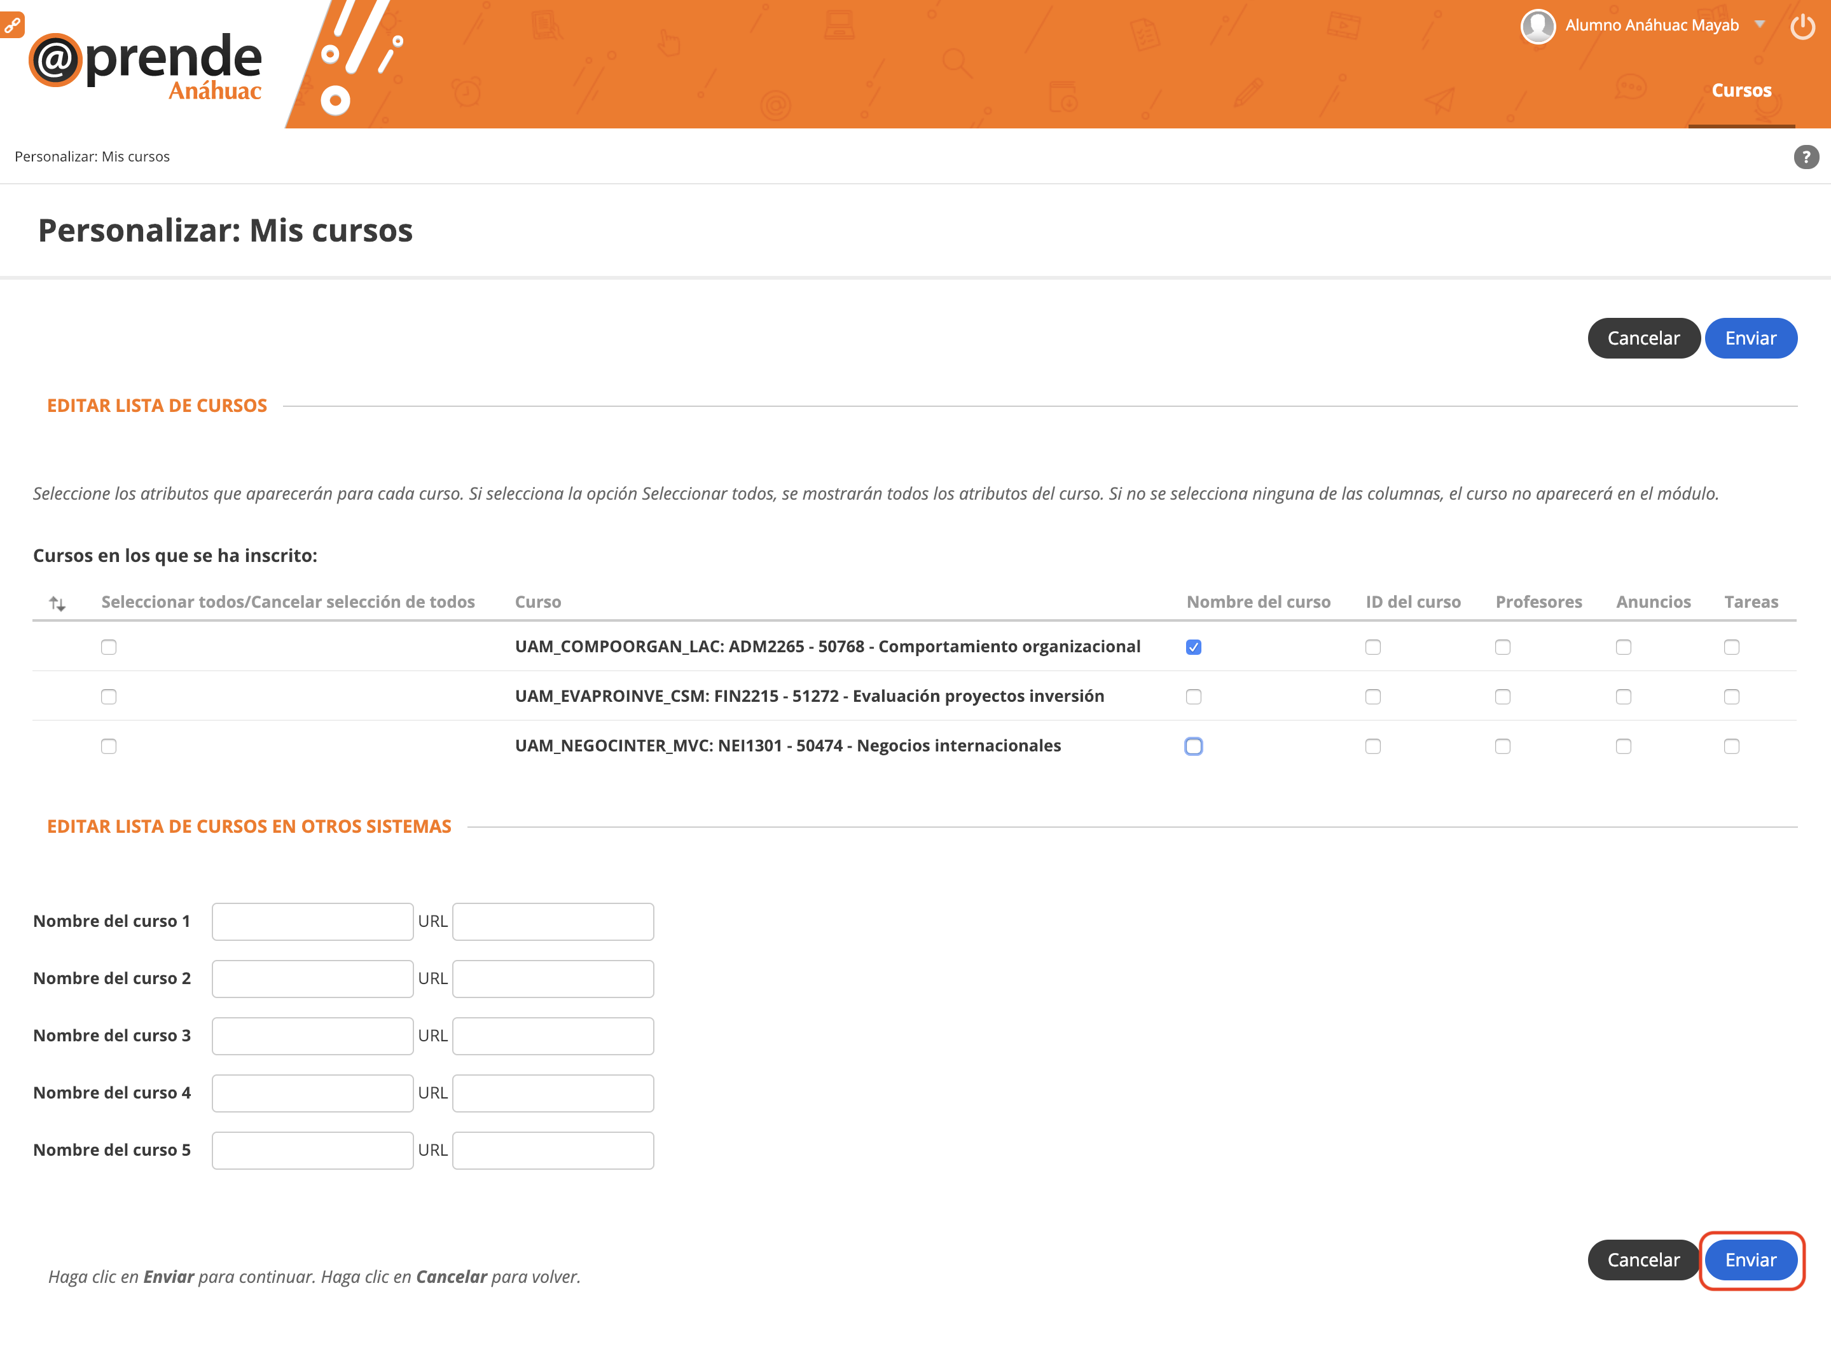The height and width of the screenshot is (1363, 1831).
Task: Enable Anuncios for Evaluación proyectos inversión
Action: [x=1623, y=697]
